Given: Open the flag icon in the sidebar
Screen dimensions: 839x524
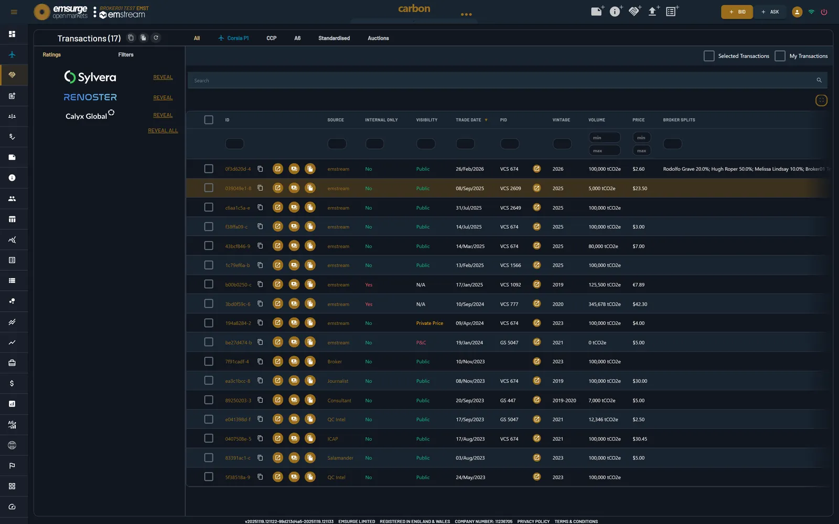Looking at the screenshot, I should click(x=12, y=466).
